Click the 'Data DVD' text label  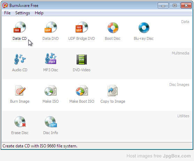(51, 38)
